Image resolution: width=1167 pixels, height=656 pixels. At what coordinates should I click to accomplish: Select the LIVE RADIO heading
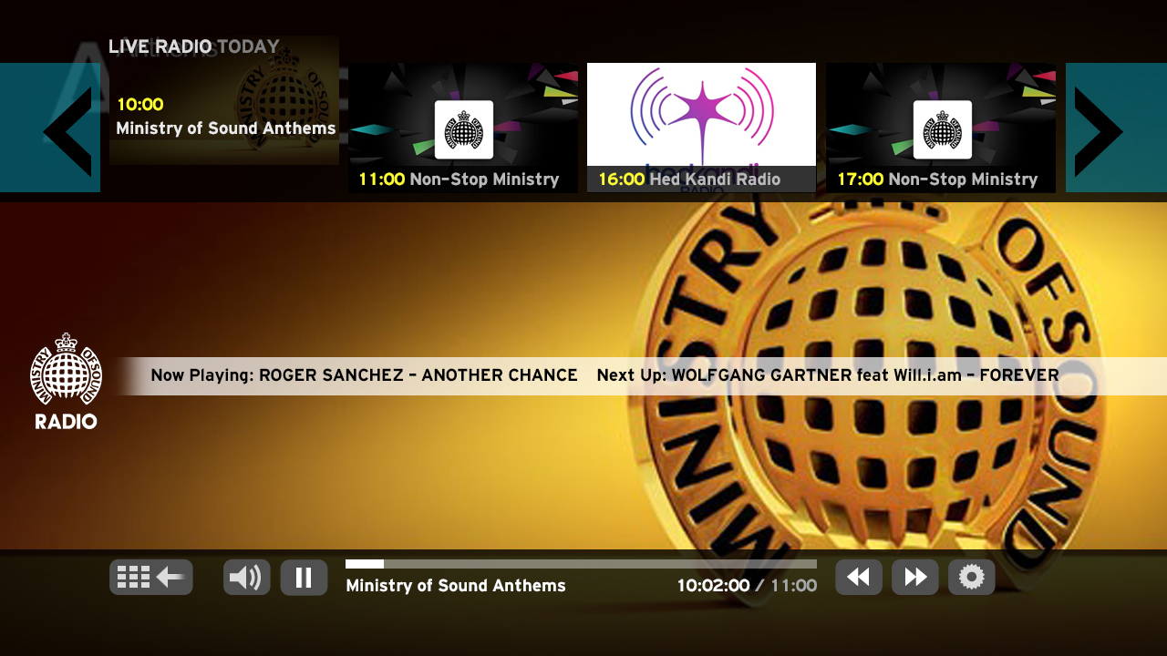(x=160, y=46)
